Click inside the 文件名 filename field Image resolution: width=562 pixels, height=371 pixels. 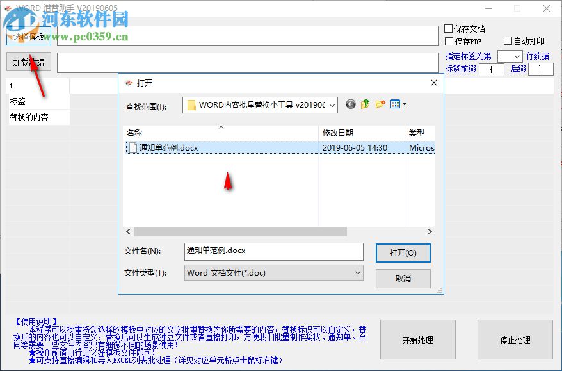(x=273, y=252)
